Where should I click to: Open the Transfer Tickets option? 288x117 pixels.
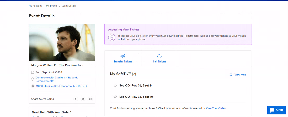pos(123,58)
